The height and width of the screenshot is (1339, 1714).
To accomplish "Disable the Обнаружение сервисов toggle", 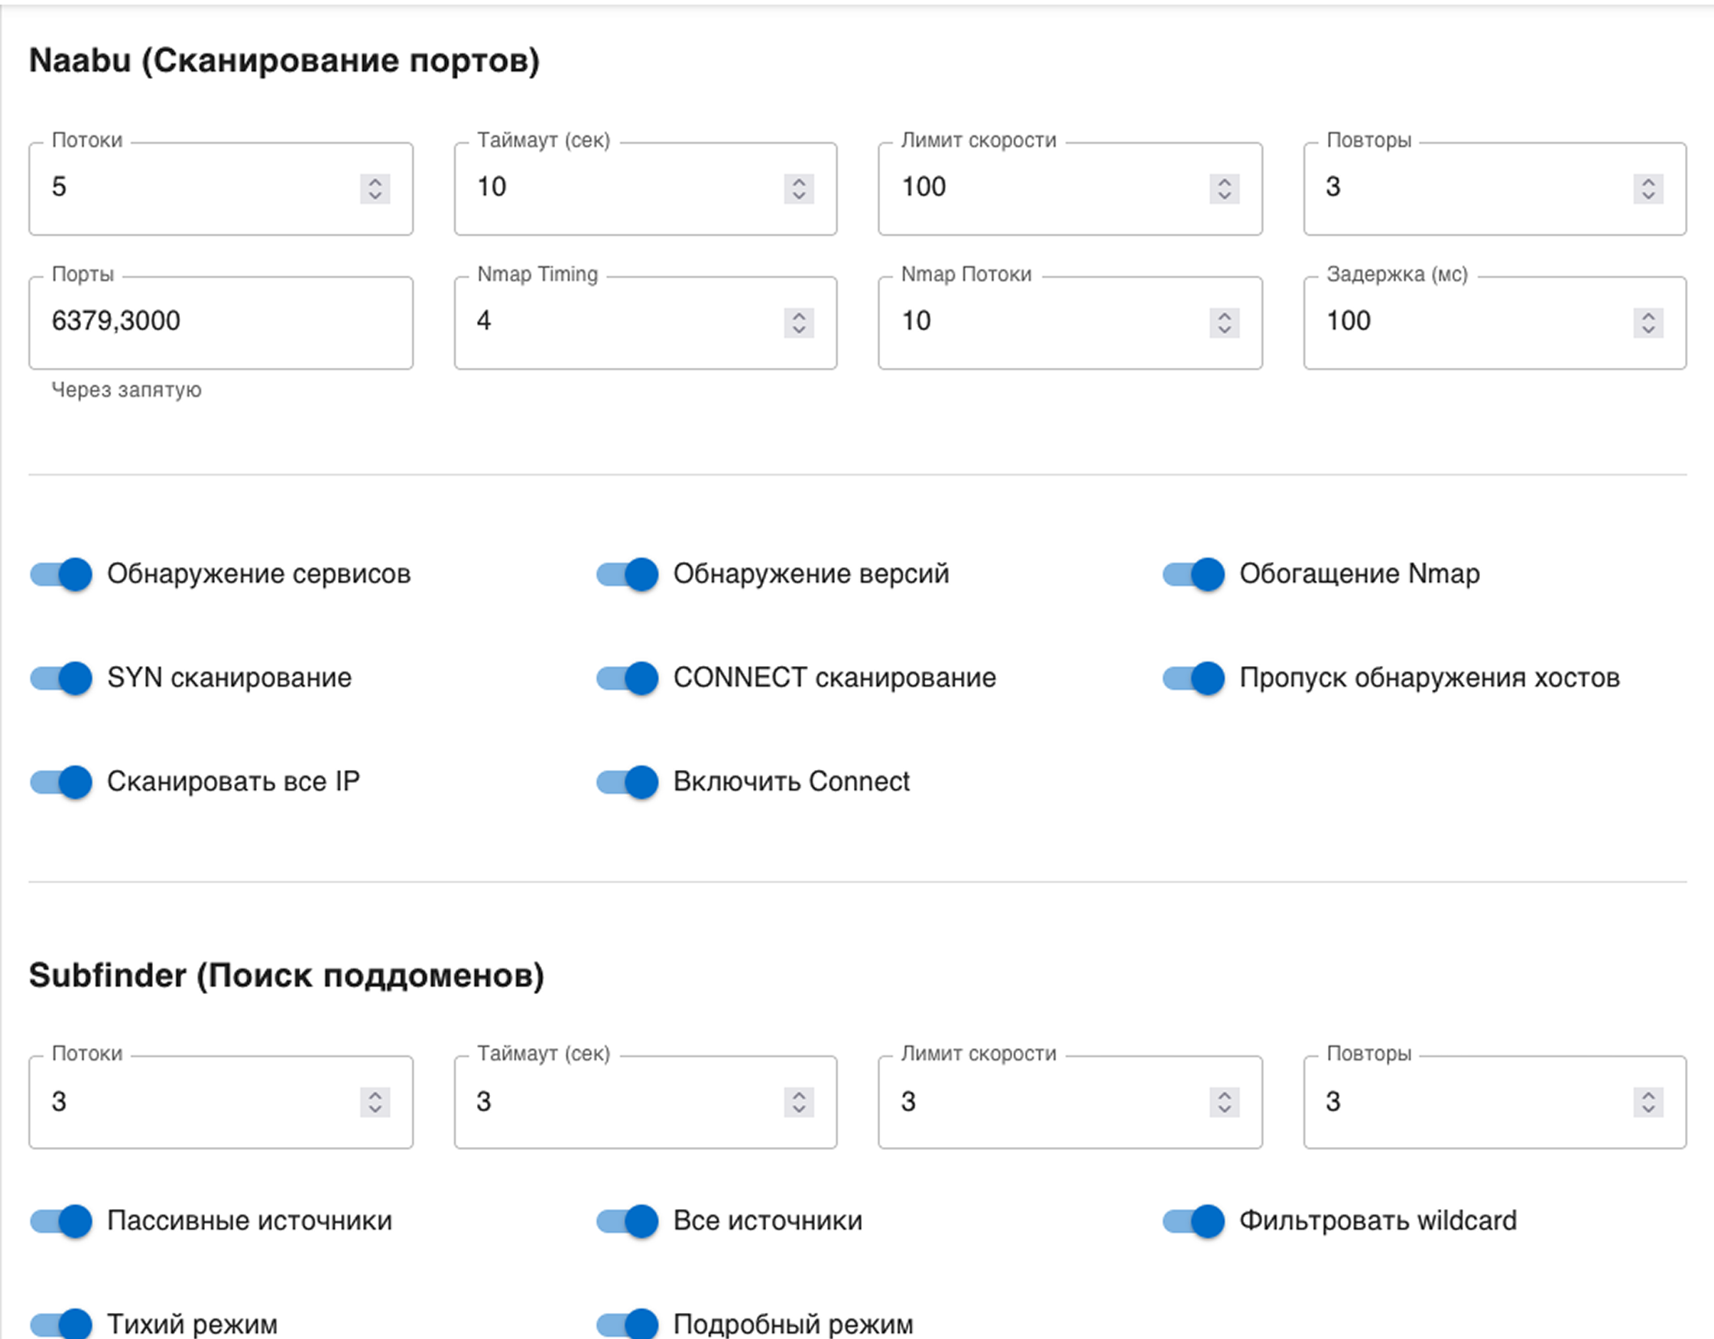I will click(x=61, y=574).
